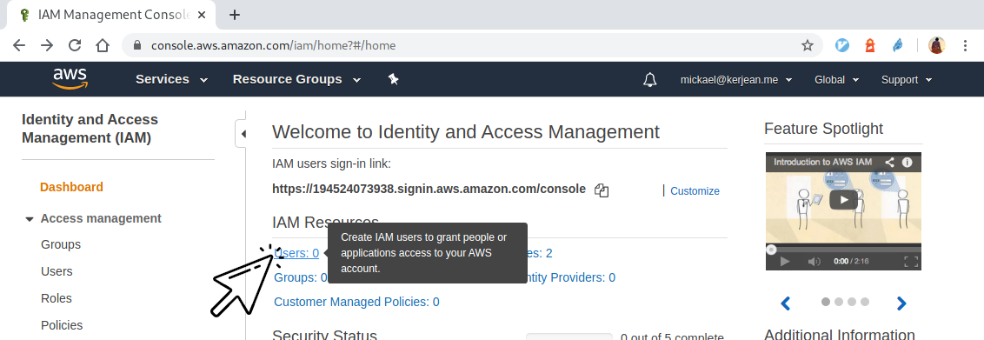
Task: Select the fourth spotlight carousel dot
Action: [x=865, y=302]
